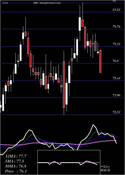Image resolution: width=125 pixels, height=175 pixels.
Task: Click the 50MA : 76.8 reading
Action: 16,166
